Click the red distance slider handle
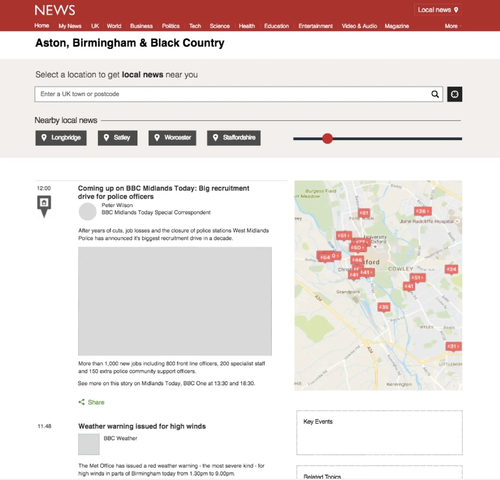The height and width of the screenshot is (480, 500). click(x=327, y=139)
